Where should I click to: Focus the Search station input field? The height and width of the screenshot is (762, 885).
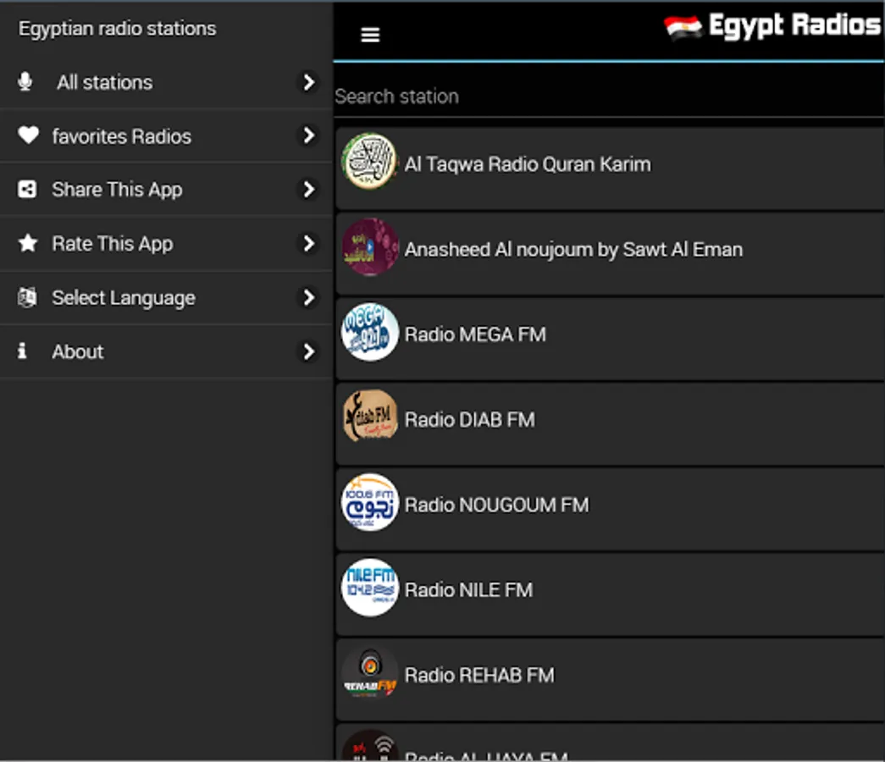pyautogui.click(x=609, y=96)
